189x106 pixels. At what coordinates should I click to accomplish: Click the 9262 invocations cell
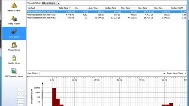click(85, 15)
